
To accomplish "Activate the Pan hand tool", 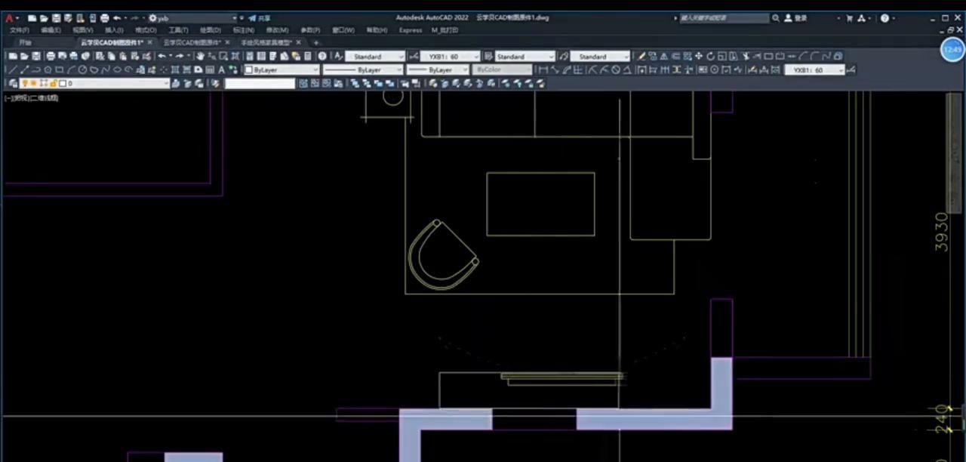I will [200, 57].
